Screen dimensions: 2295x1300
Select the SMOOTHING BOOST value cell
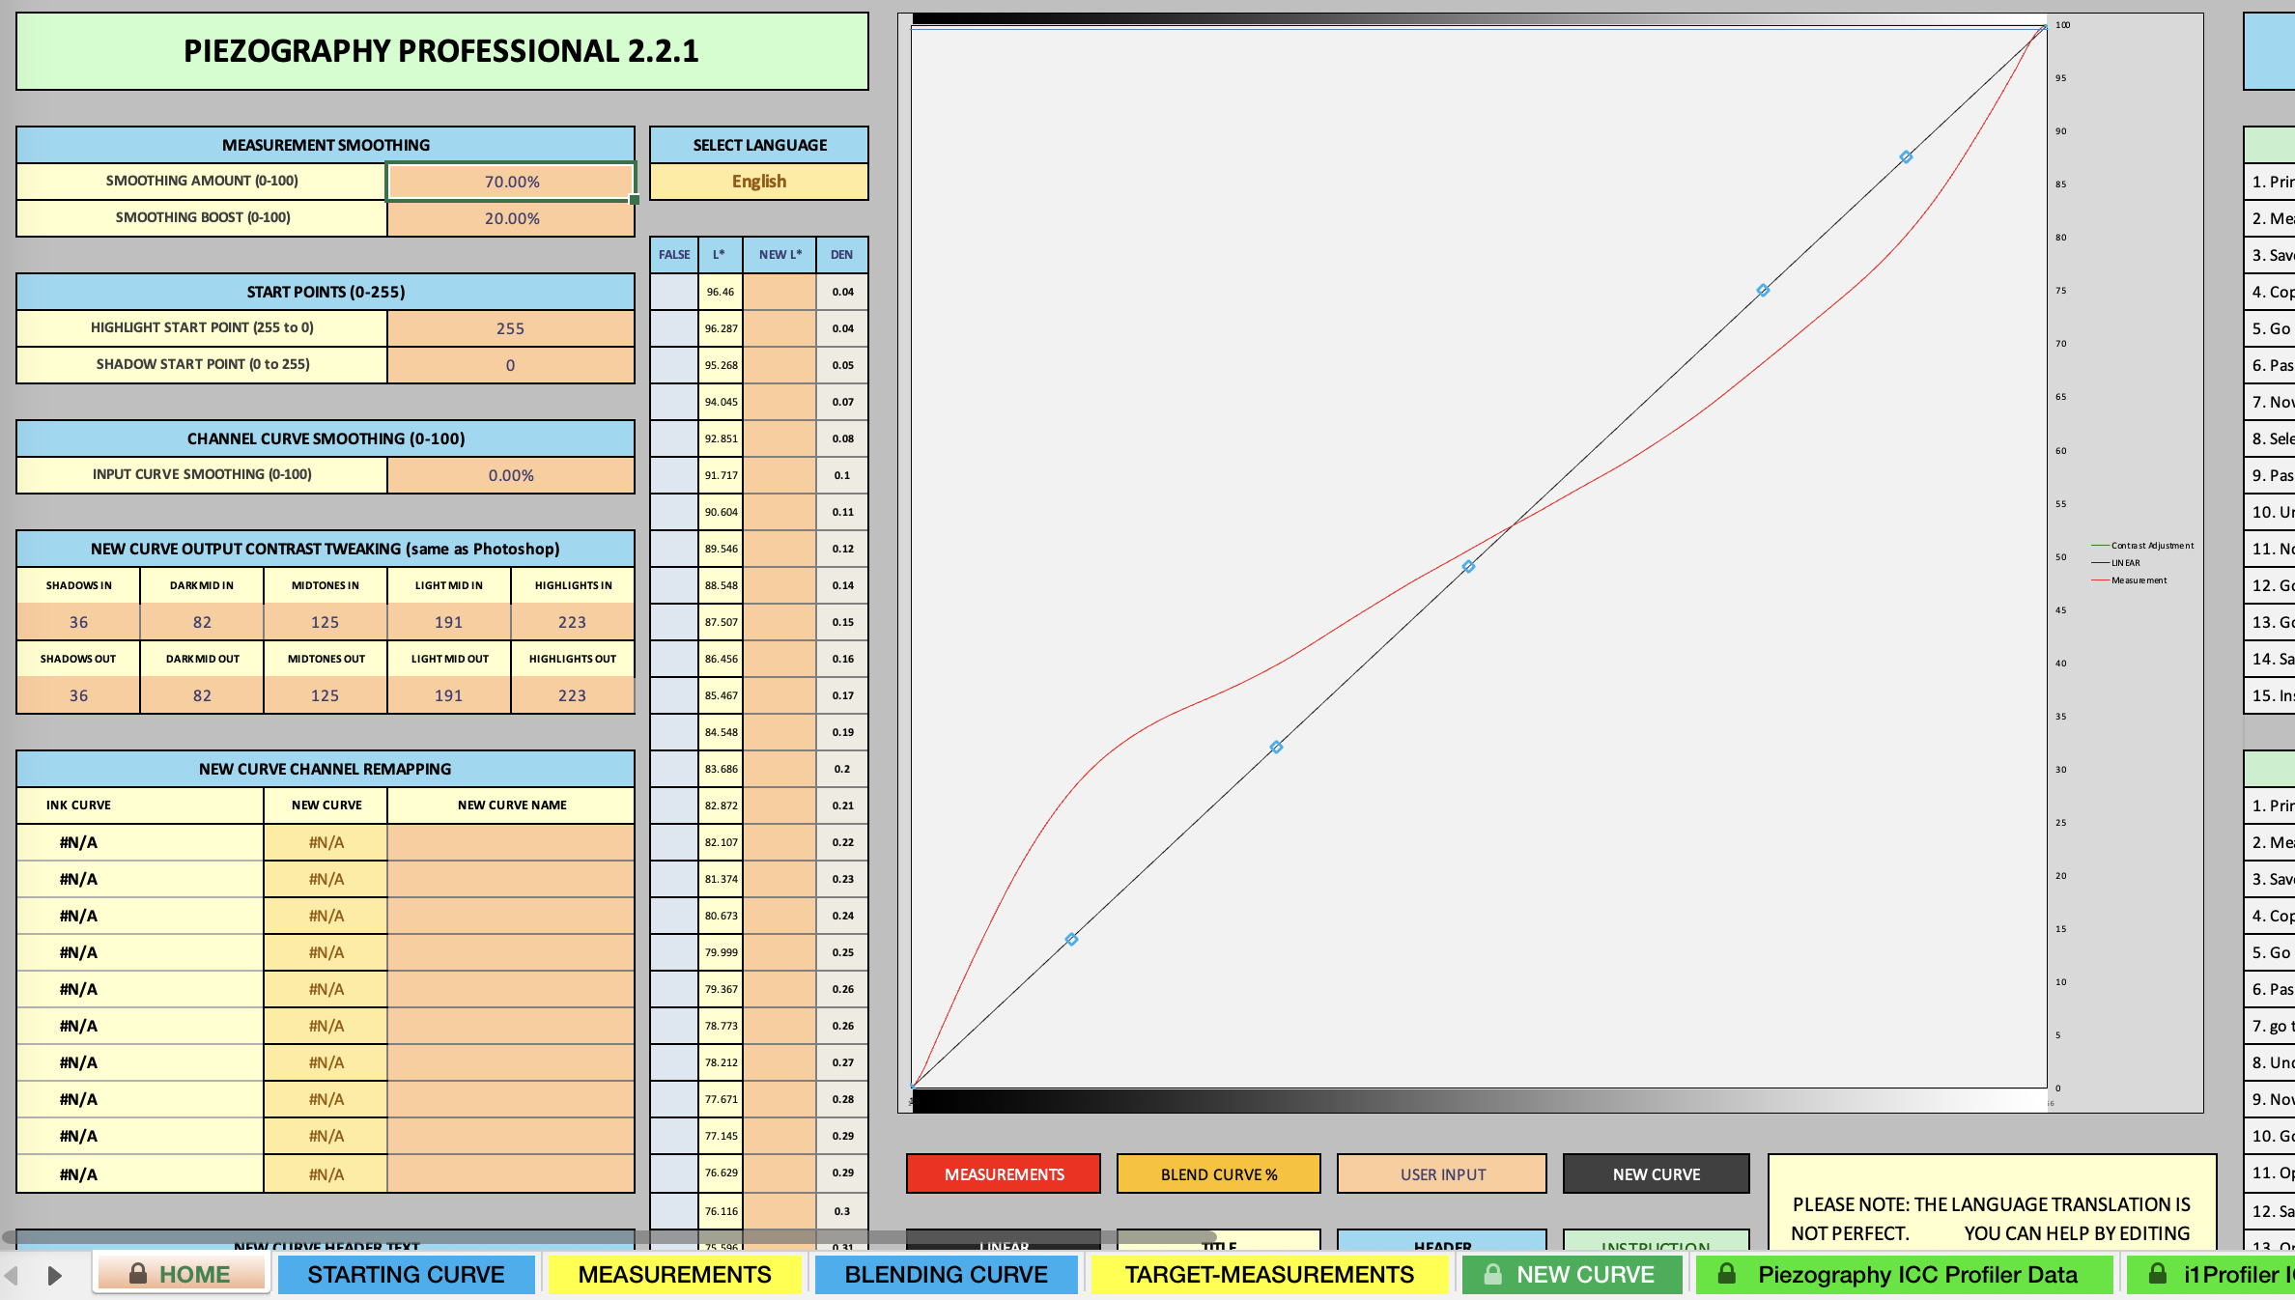(511, 218)
